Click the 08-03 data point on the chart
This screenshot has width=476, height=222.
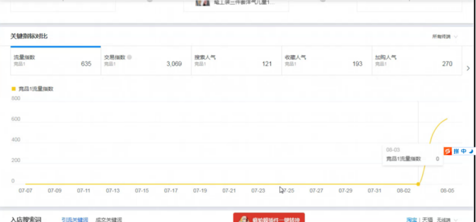point(418,184)
